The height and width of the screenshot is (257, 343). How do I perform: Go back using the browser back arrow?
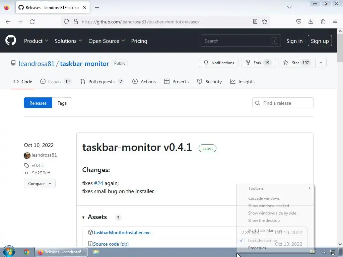[8, 22]
